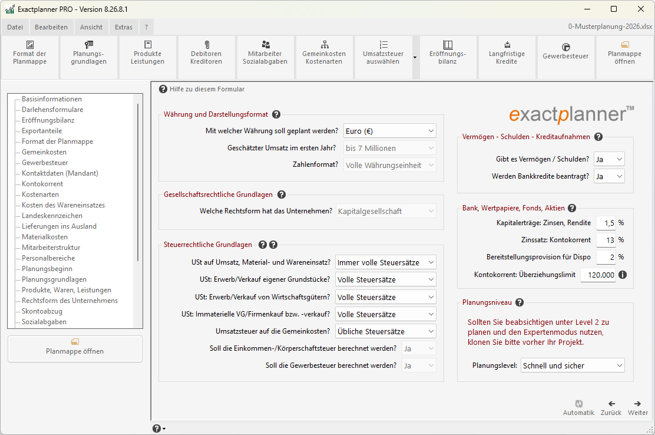This screenshot has width=655, height=435.
Task: Click Planmappe öffnen button in left sidebar
Action: click(75, 348)
